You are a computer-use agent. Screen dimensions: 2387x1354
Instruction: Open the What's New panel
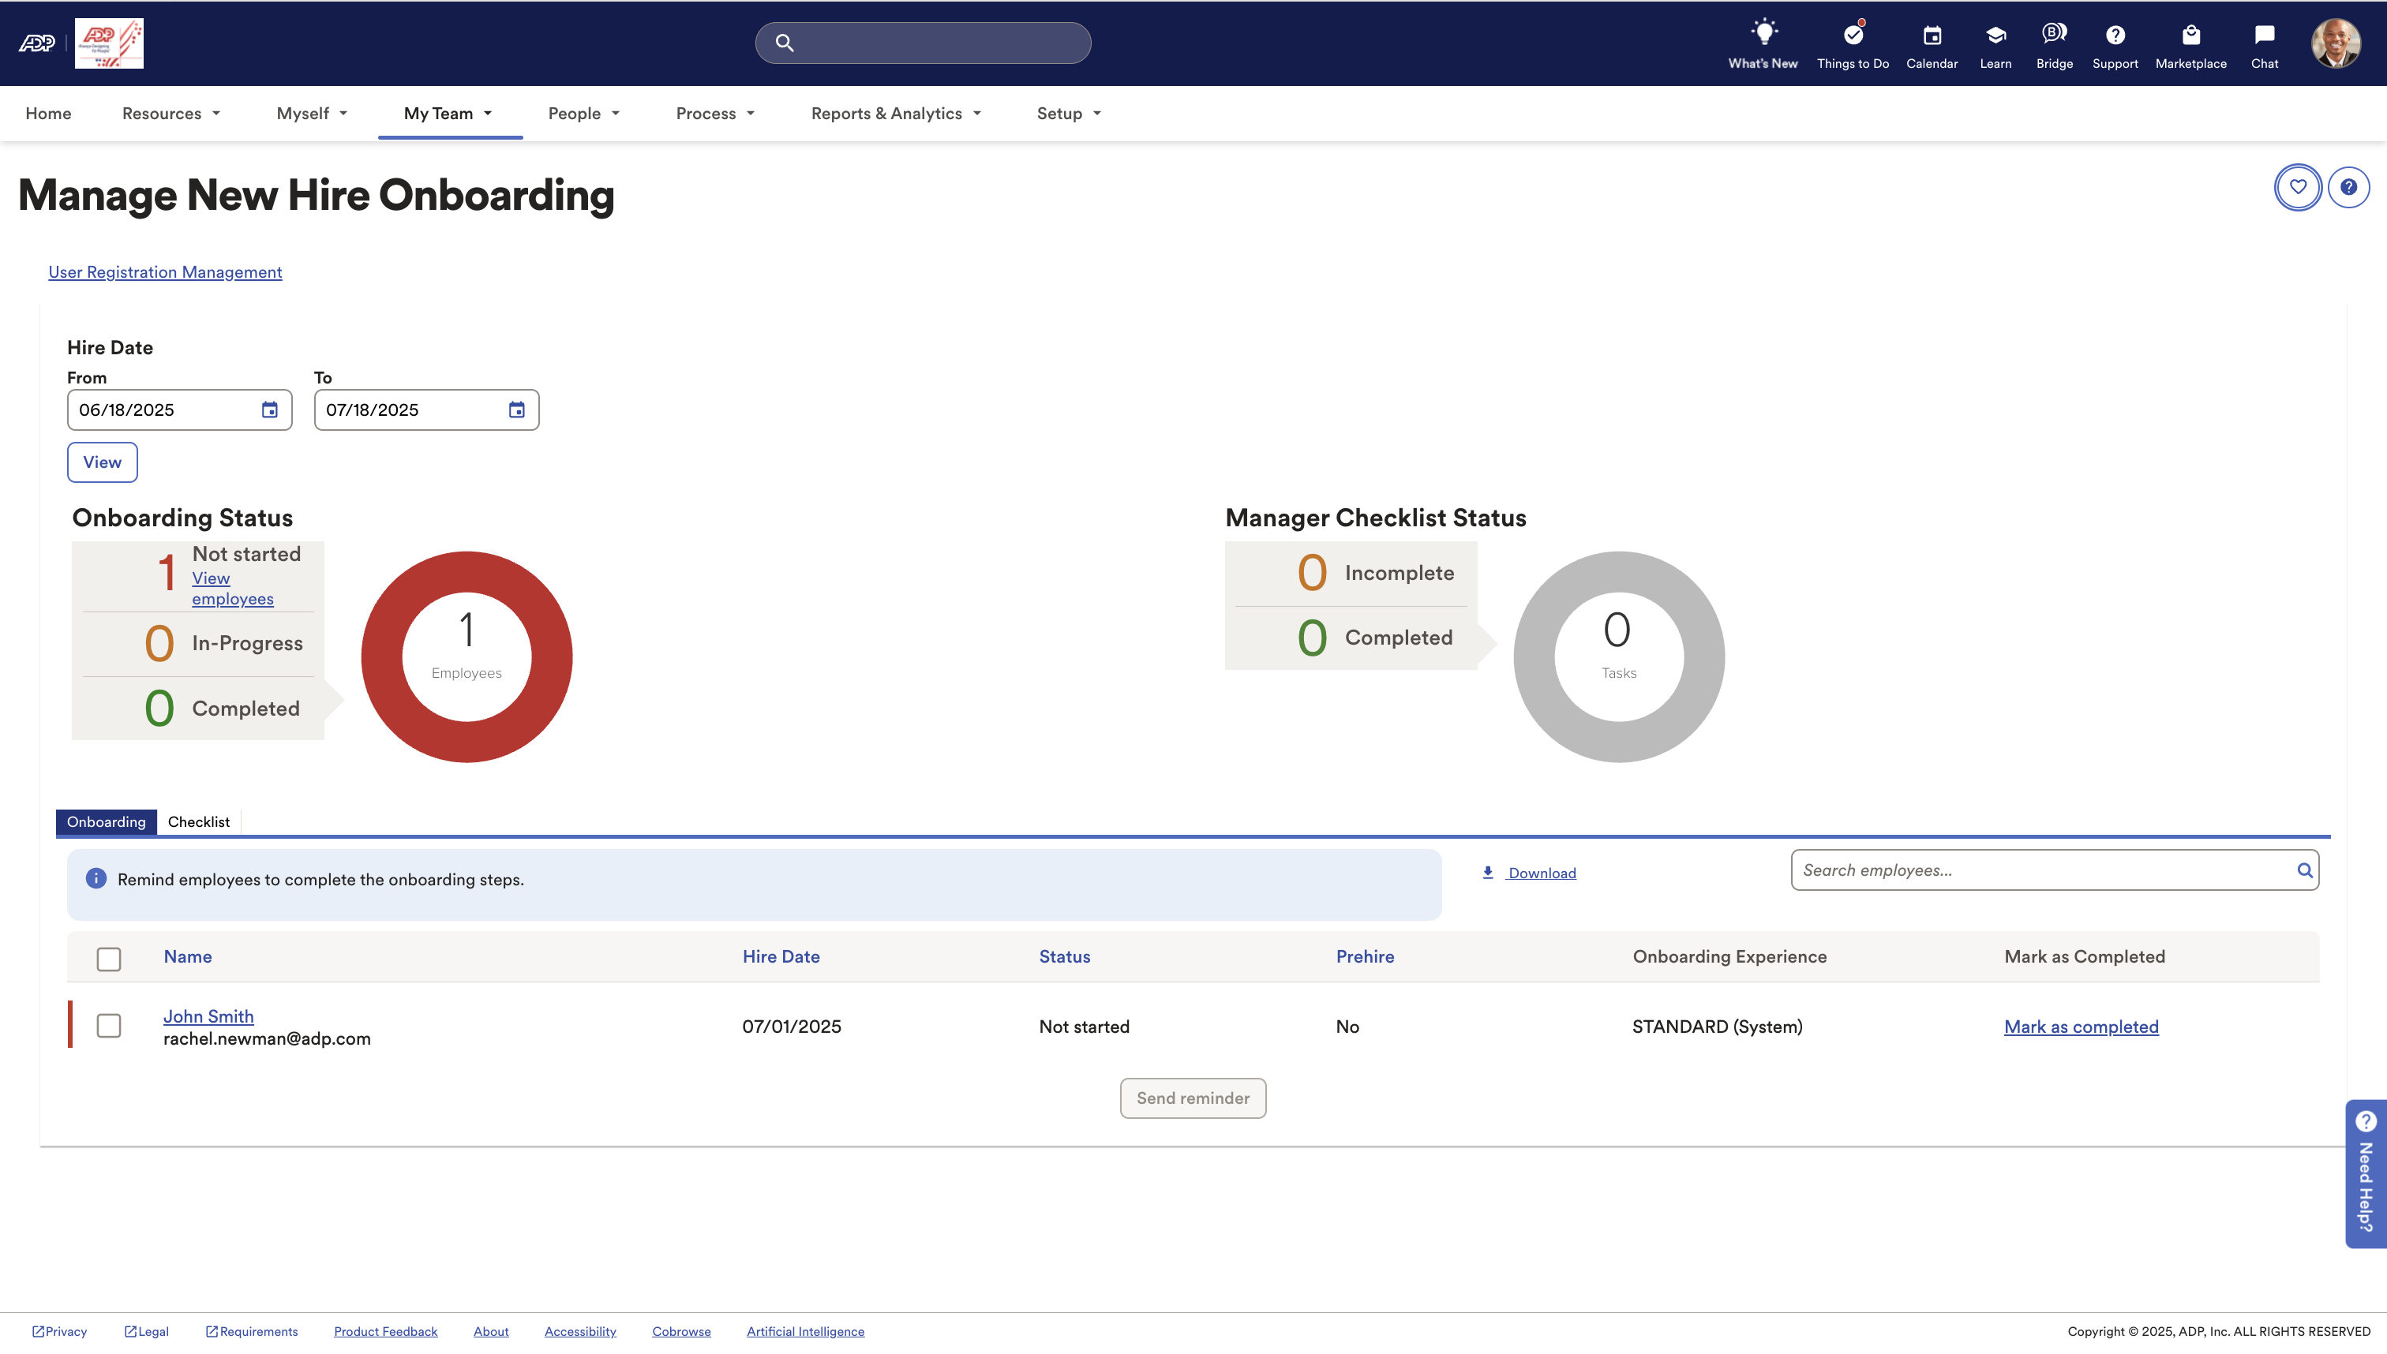click(1763, 43)
